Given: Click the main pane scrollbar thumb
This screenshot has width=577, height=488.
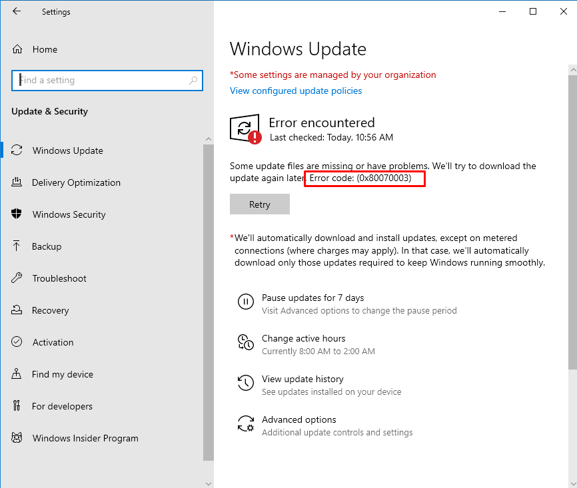Looking at the screenshot, I should click(x=572, y=222).
